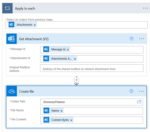The width and height of the screenshot is (150, 132).
Task: Open the Get Attachment (V2) ellipsis menu
Action: tap(142, 39)
